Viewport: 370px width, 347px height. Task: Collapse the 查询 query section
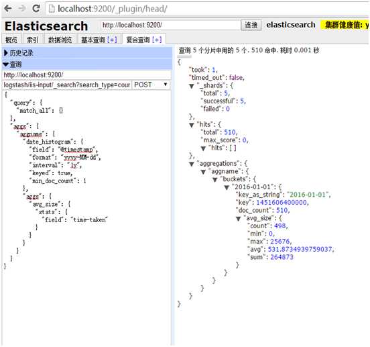(x=87, y=64)
